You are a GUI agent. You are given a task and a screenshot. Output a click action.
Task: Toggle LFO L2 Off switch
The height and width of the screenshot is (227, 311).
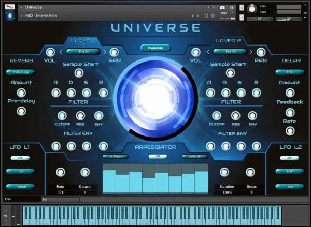point(290,158)
